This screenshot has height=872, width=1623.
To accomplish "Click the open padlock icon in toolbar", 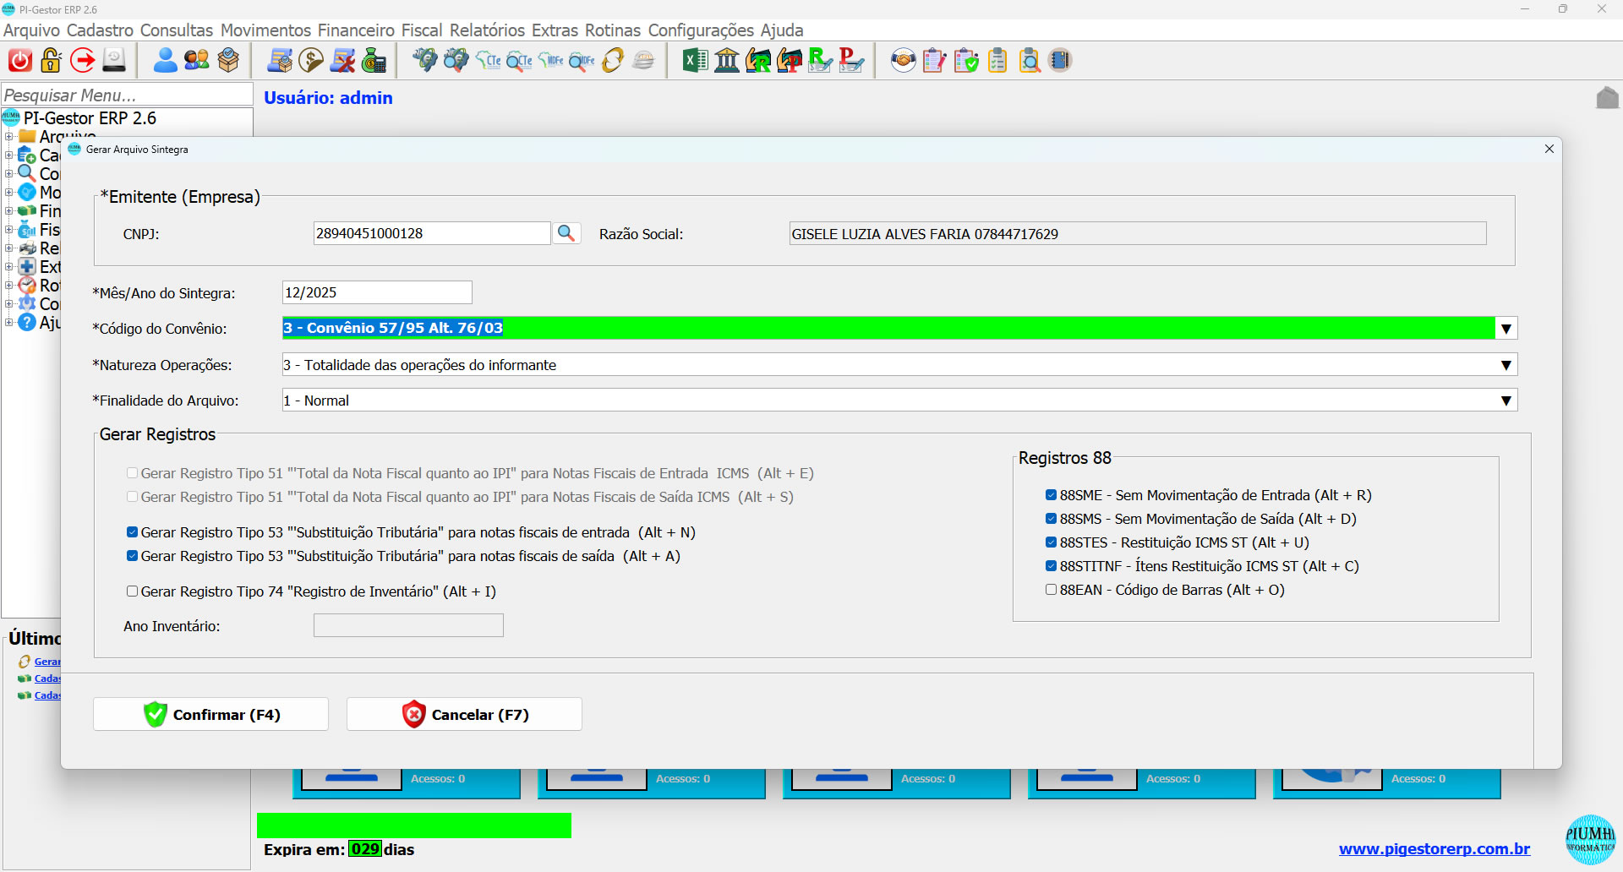I will tap(52, 61).
